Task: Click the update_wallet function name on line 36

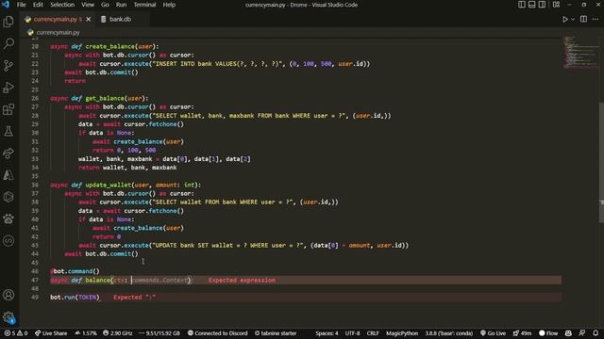Action: tap(109, 185)
